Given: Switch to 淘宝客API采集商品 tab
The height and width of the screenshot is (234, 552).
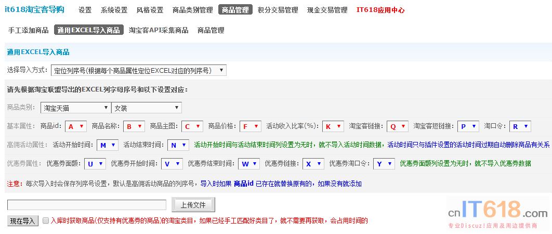Looking at the screenshot, I should click(x=159, y=30).
